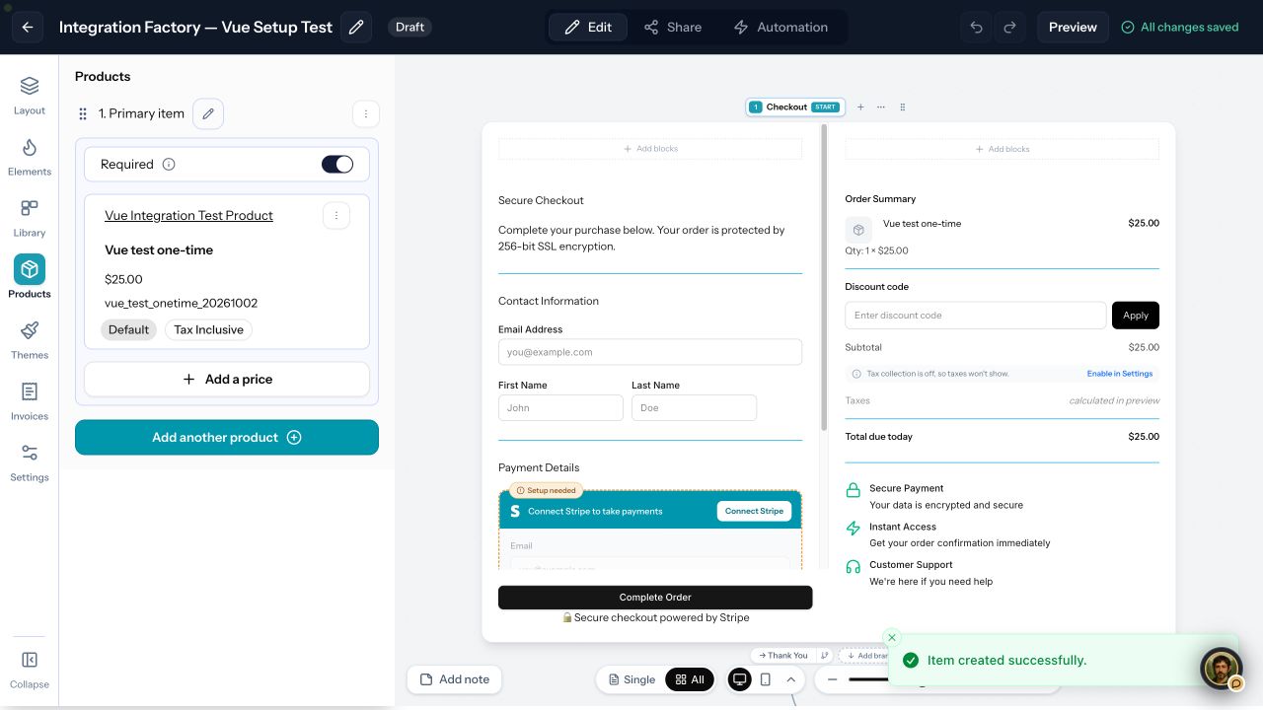The image size is (1263, 710).
Task: Grab the Primary item drag handle
Action: pyautogui.click(x=83, y=114)
